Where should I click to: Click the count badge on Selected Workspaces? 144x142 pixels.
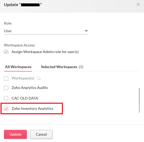(81, 67)
